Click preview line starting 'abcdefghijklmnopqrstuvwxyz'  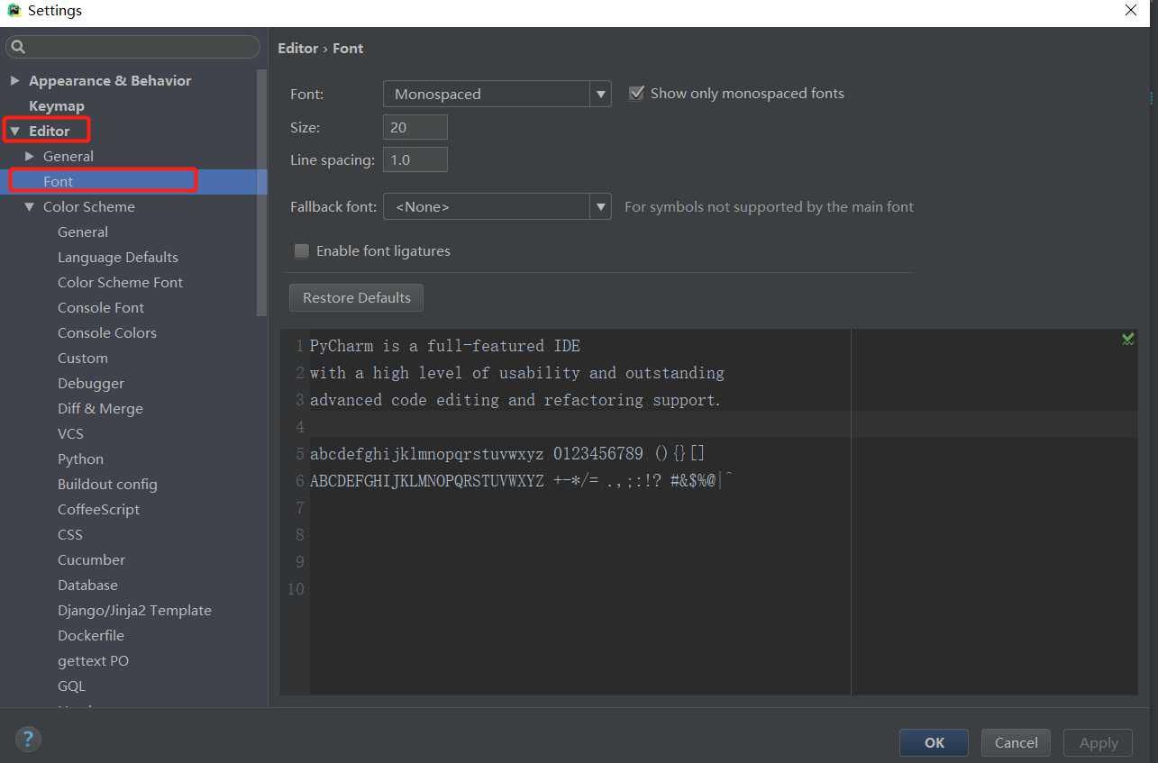(x=507, y=454)
